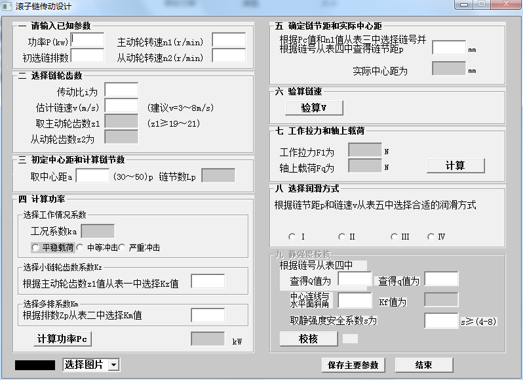
Task: Click the 取中心距a input field
Action: (x=92, y=176)
